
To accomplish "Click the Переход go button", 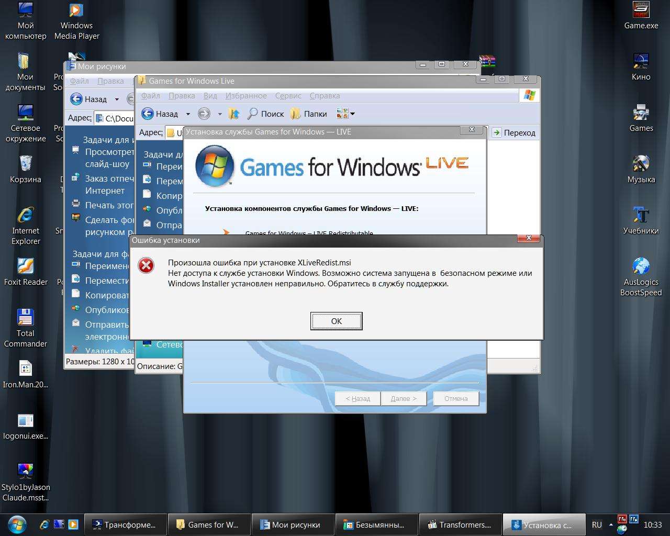I will coord(513,132).
